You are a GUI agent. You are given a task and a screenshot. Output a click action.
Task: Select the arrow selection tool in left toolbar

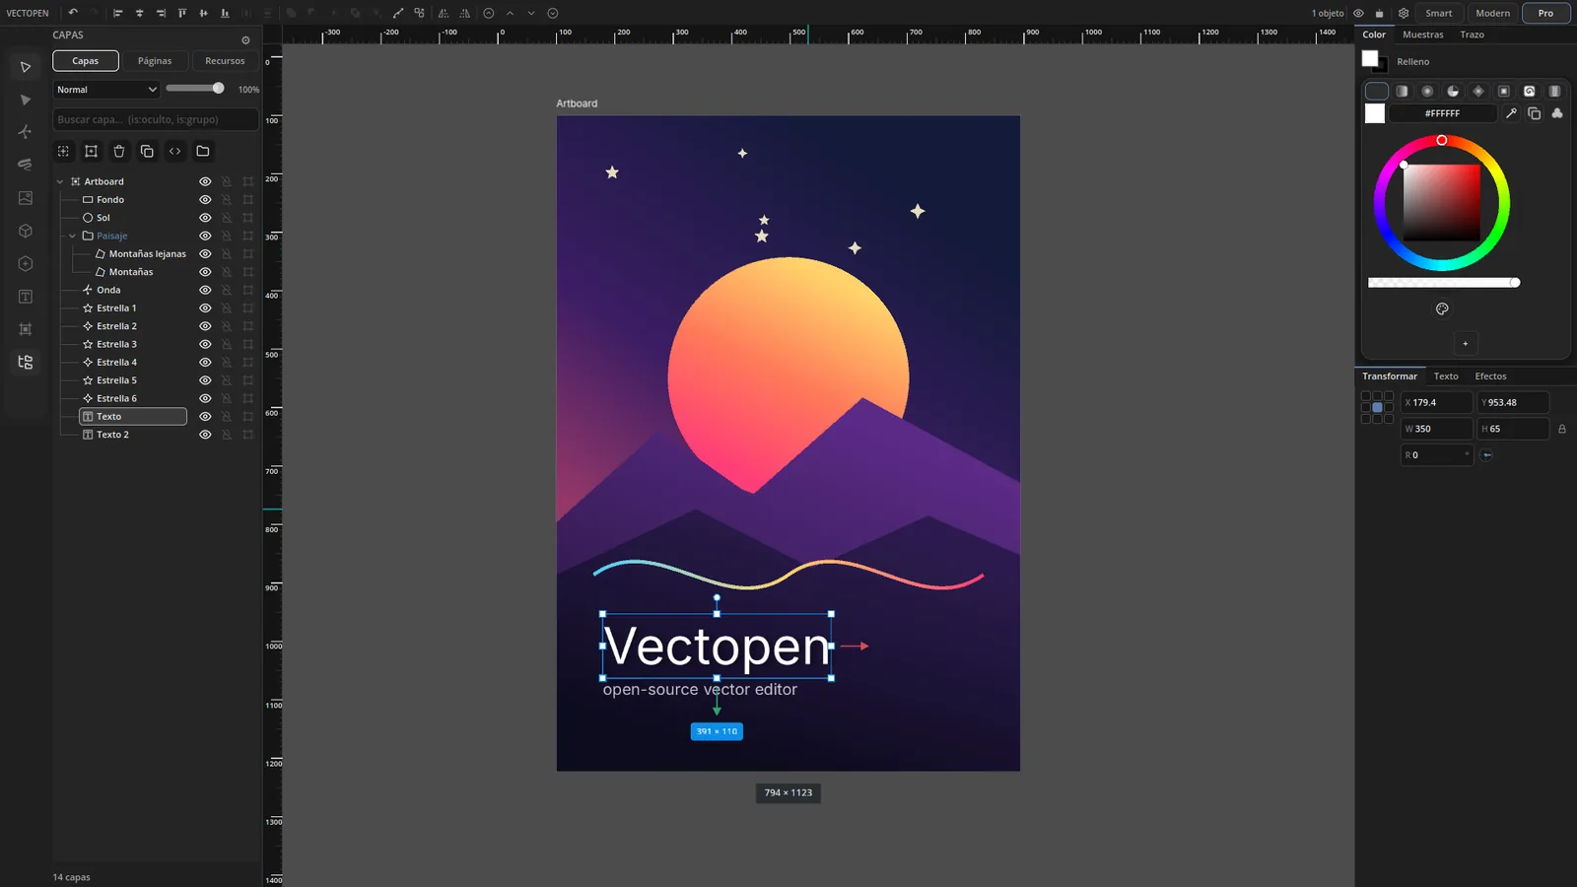26,67
